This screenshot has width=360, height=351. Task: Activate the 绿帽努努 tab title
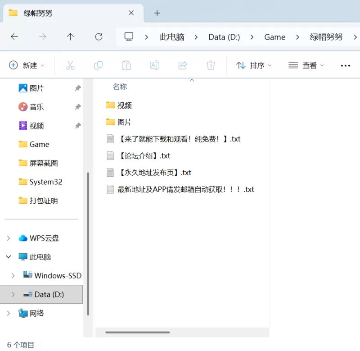(38, 13)
